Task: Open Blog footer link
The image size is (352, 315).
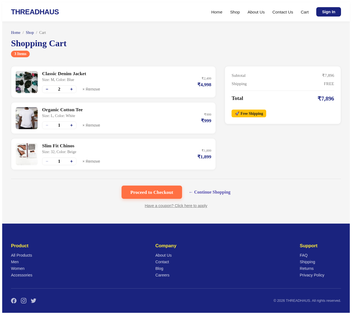Action: (x=159, y=268)
